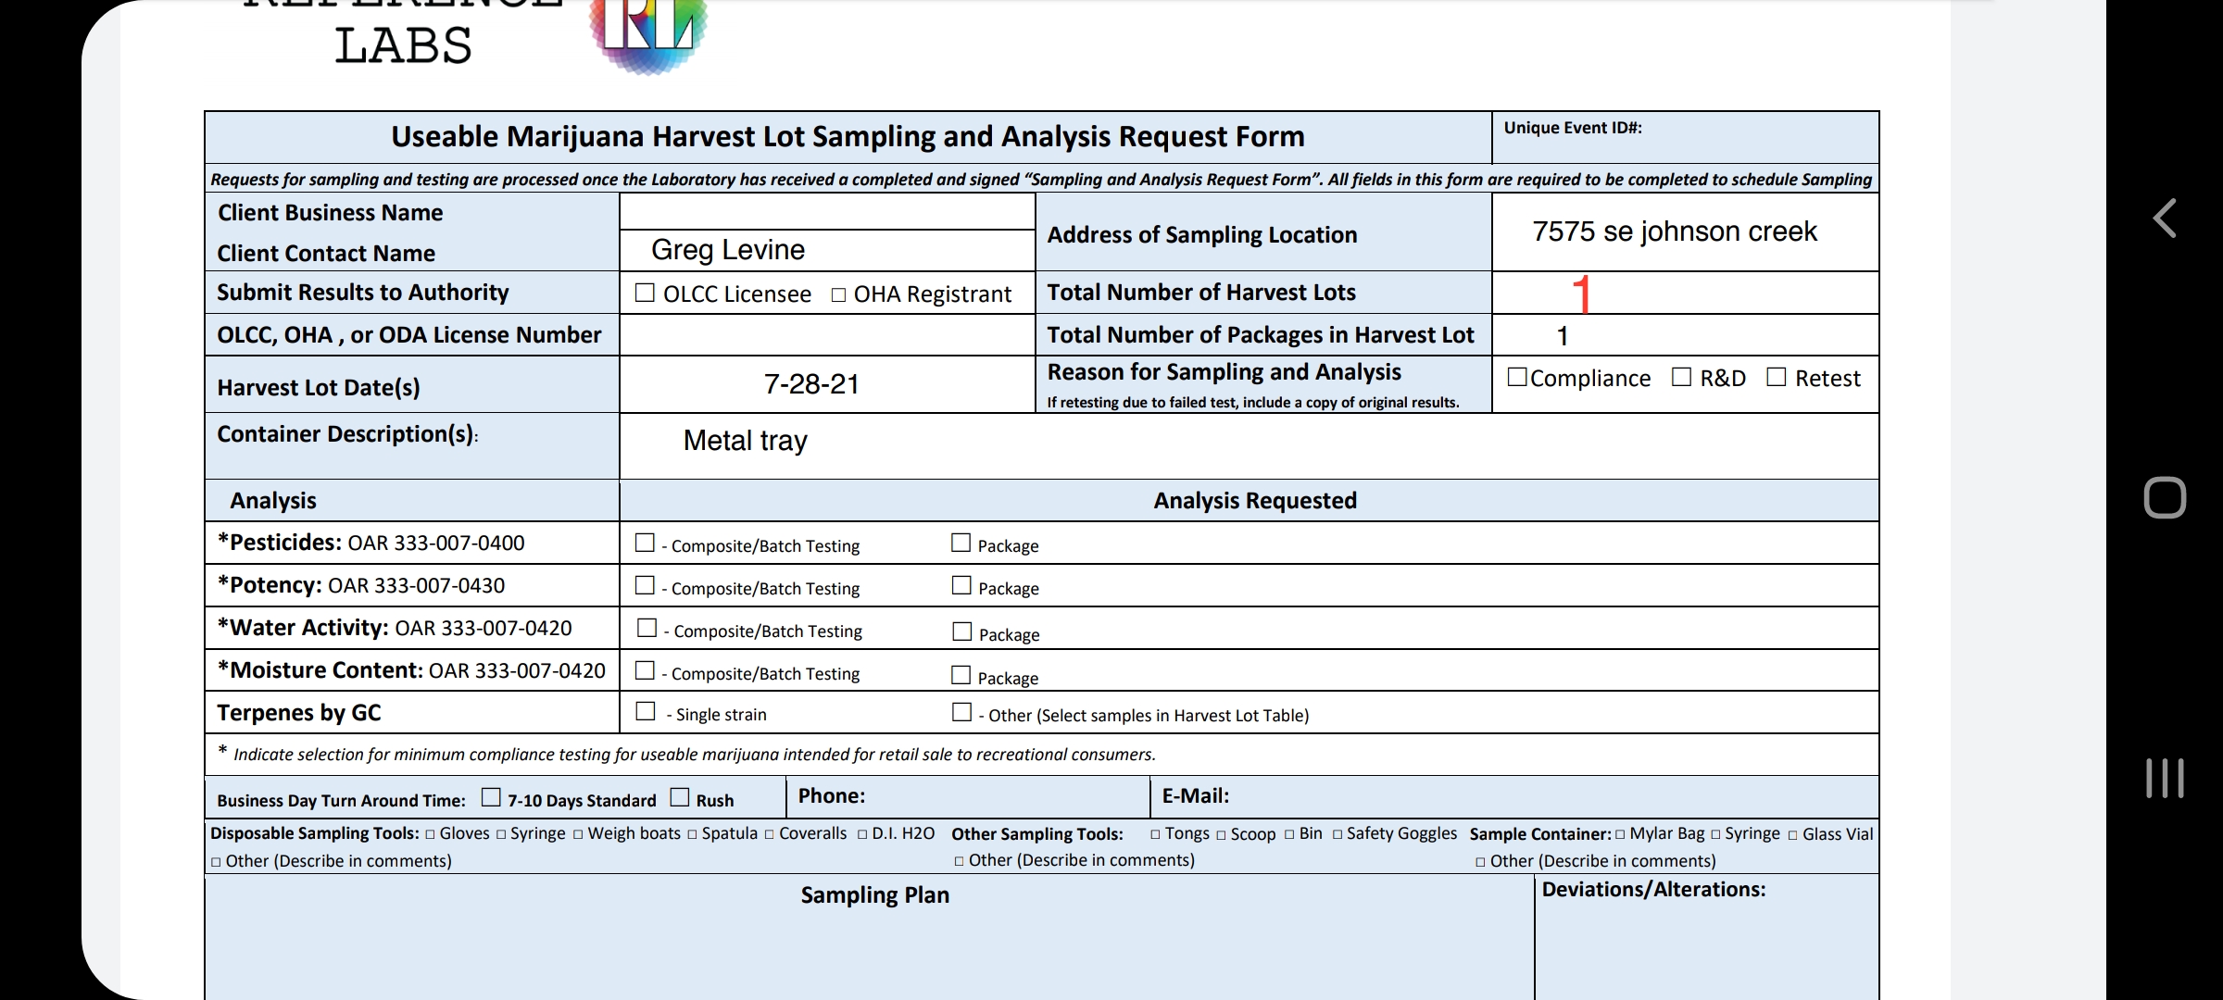Check the OLCC Licensee checkbox
Screen dimensions: 2223x1000
tap(645, 294)
